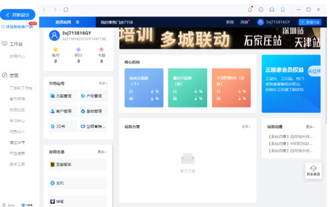Click the orange 3D usage duration card
The height and width of the screenshot is (207, 328).
coord(231,88)
